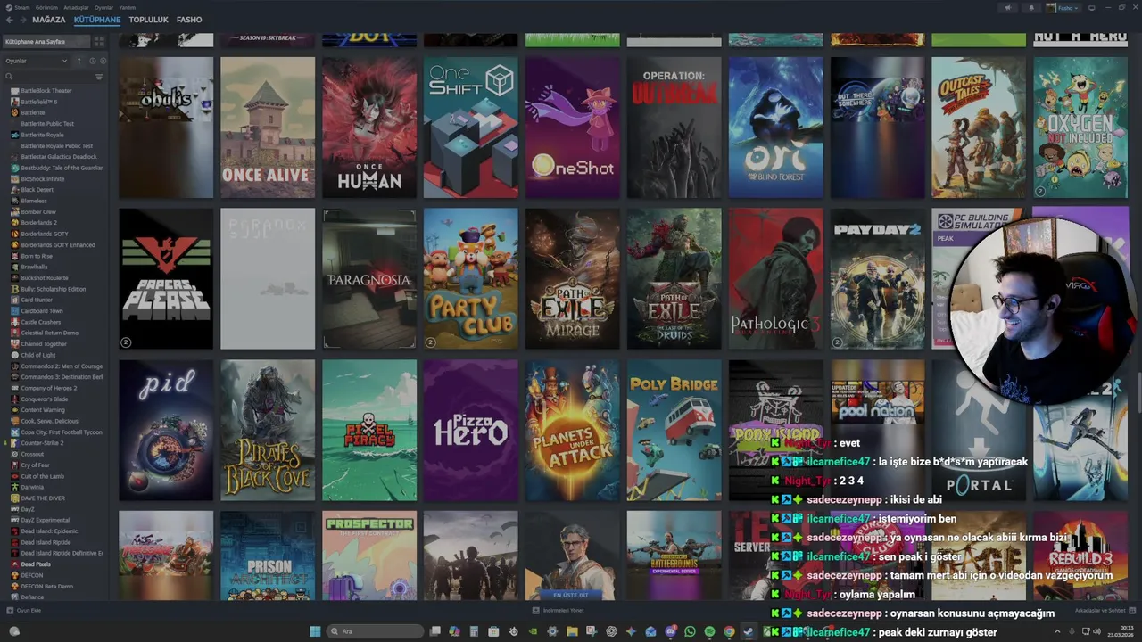Open Task View icon on taskbar
The image size is (1142, 642).
point(434,631)
